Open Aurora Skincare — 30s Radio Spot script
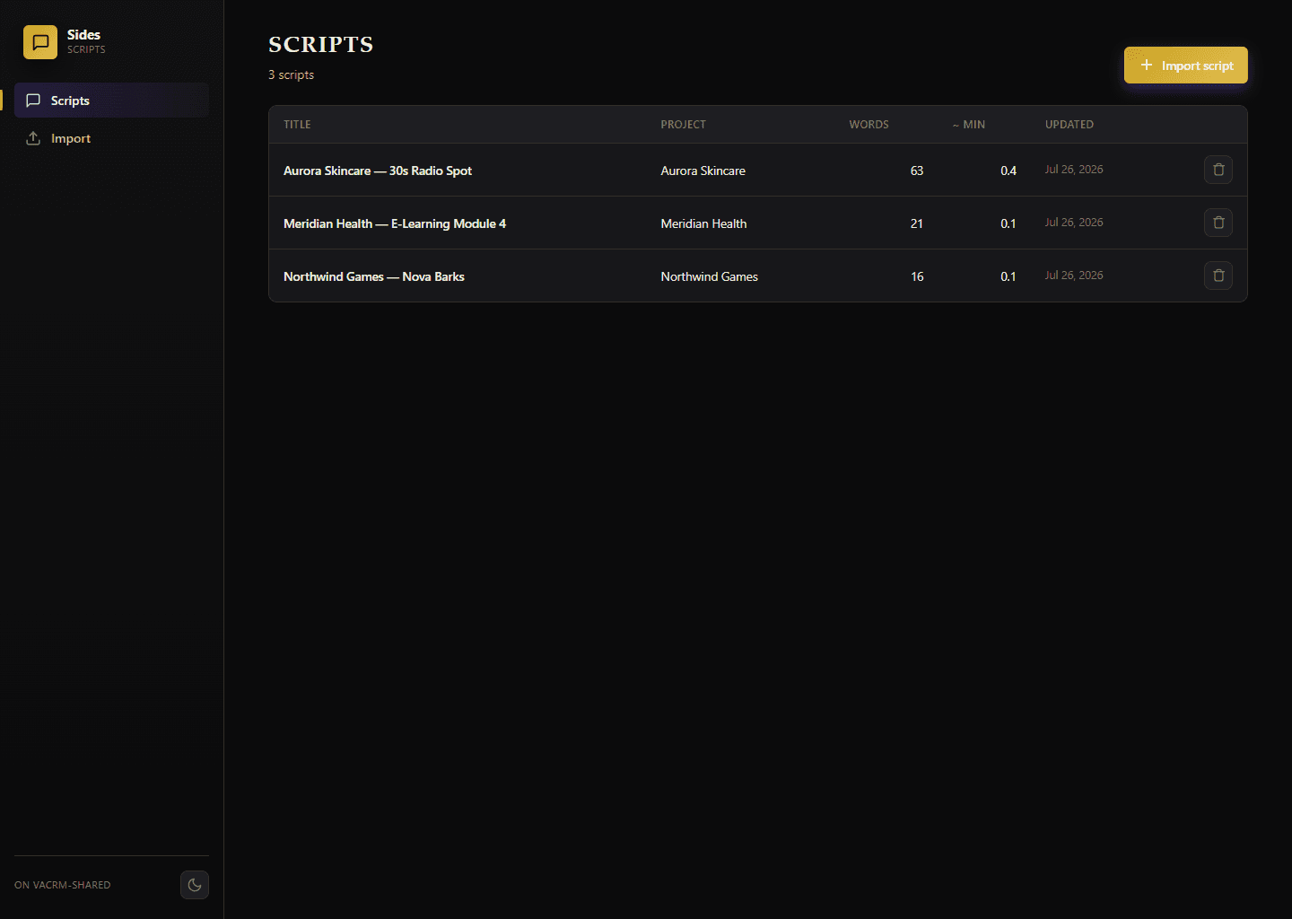The image size is (1292, 919). point(378,171)
